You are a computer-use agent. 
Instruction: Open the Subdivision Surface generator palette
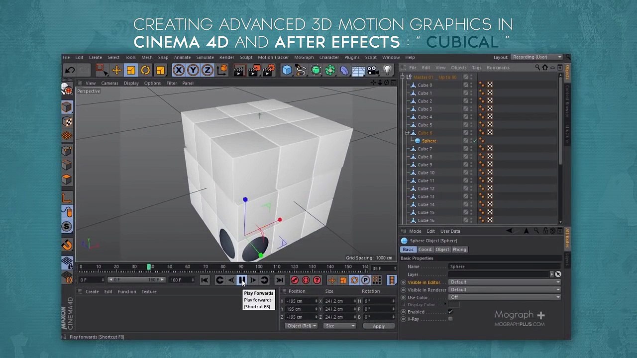pos(316,70)
